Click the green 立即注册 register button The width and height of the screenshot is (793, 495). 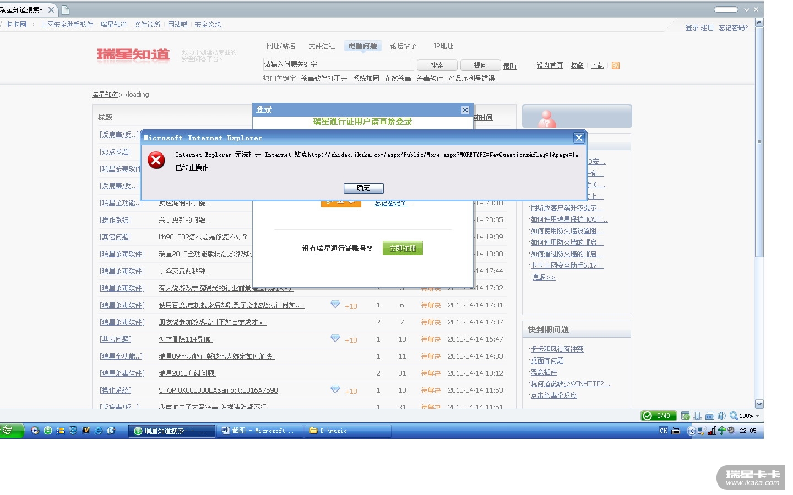(403, 249)
